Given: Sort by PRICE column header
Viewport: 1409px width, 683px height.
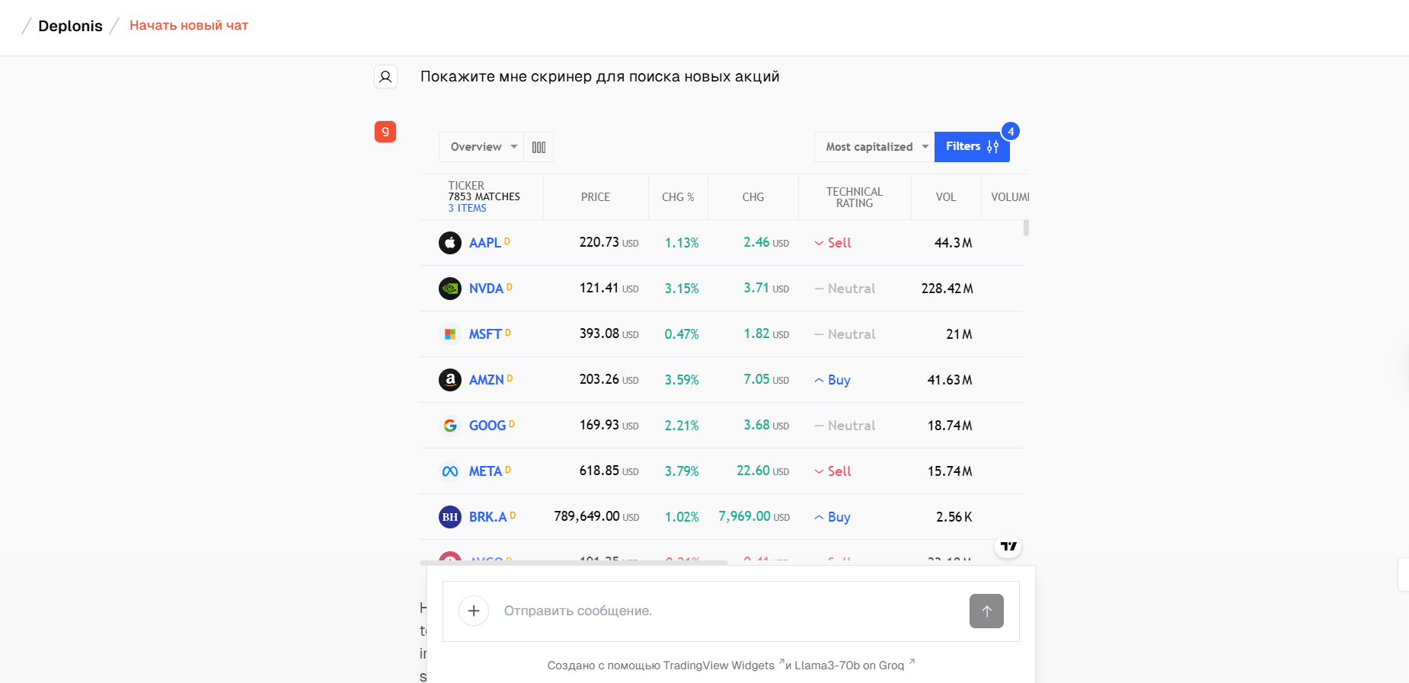Looking at the screenshot, I should pos(596,197).
